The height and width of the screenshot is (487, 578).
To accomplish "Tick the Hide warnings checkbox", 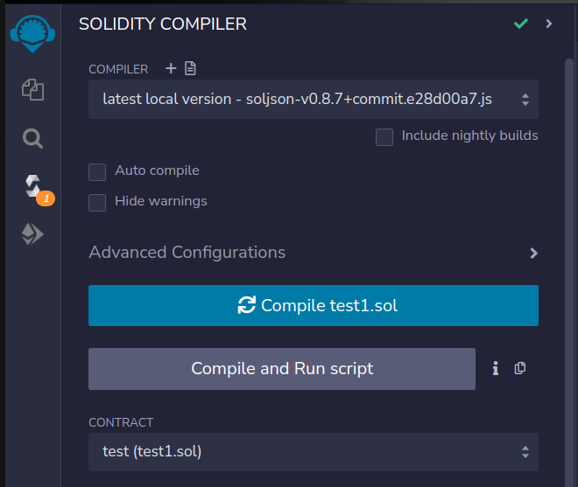I will coord(97,203).
